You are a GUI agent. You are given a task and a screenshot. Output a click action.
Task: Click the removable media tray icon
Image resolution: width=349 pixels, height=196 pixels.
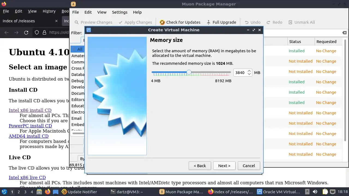click(307, 192)
